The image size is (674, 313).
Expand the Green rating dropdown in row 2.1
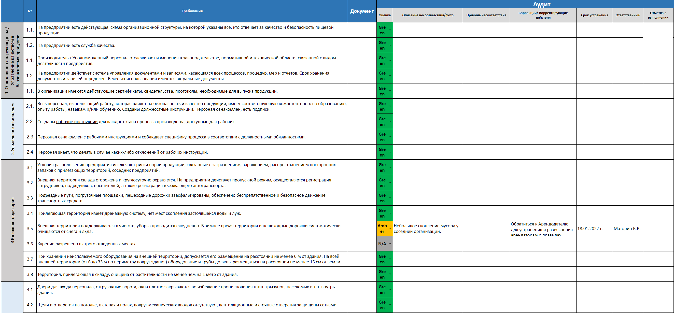tap(390, 106)
